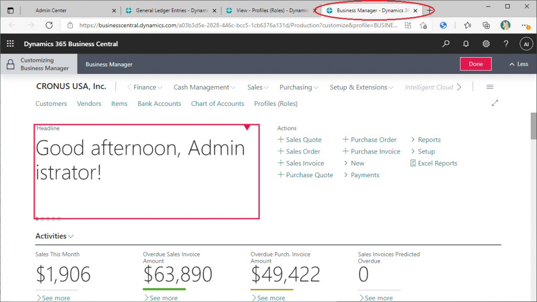Open the app launcher waffle icon

(10, 44)
